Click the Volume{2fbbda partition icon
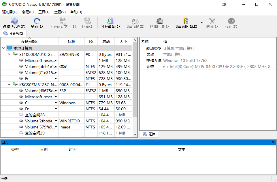The width and height of the screenshot is (277, 182). tap(21, 121)
